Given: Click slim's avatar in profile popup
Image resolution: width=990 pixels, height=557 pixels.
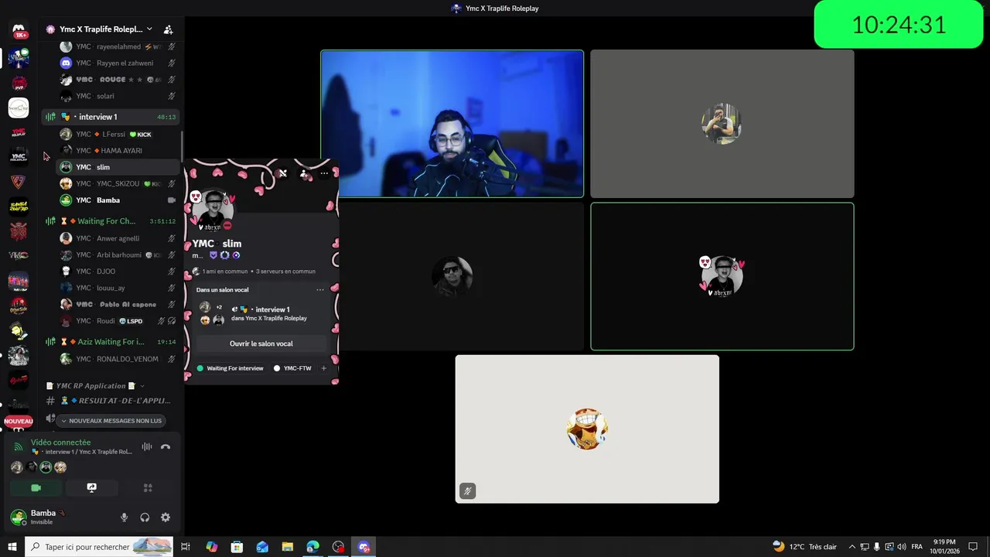Looking at the screenshot, I should click(x=213, y=209).
